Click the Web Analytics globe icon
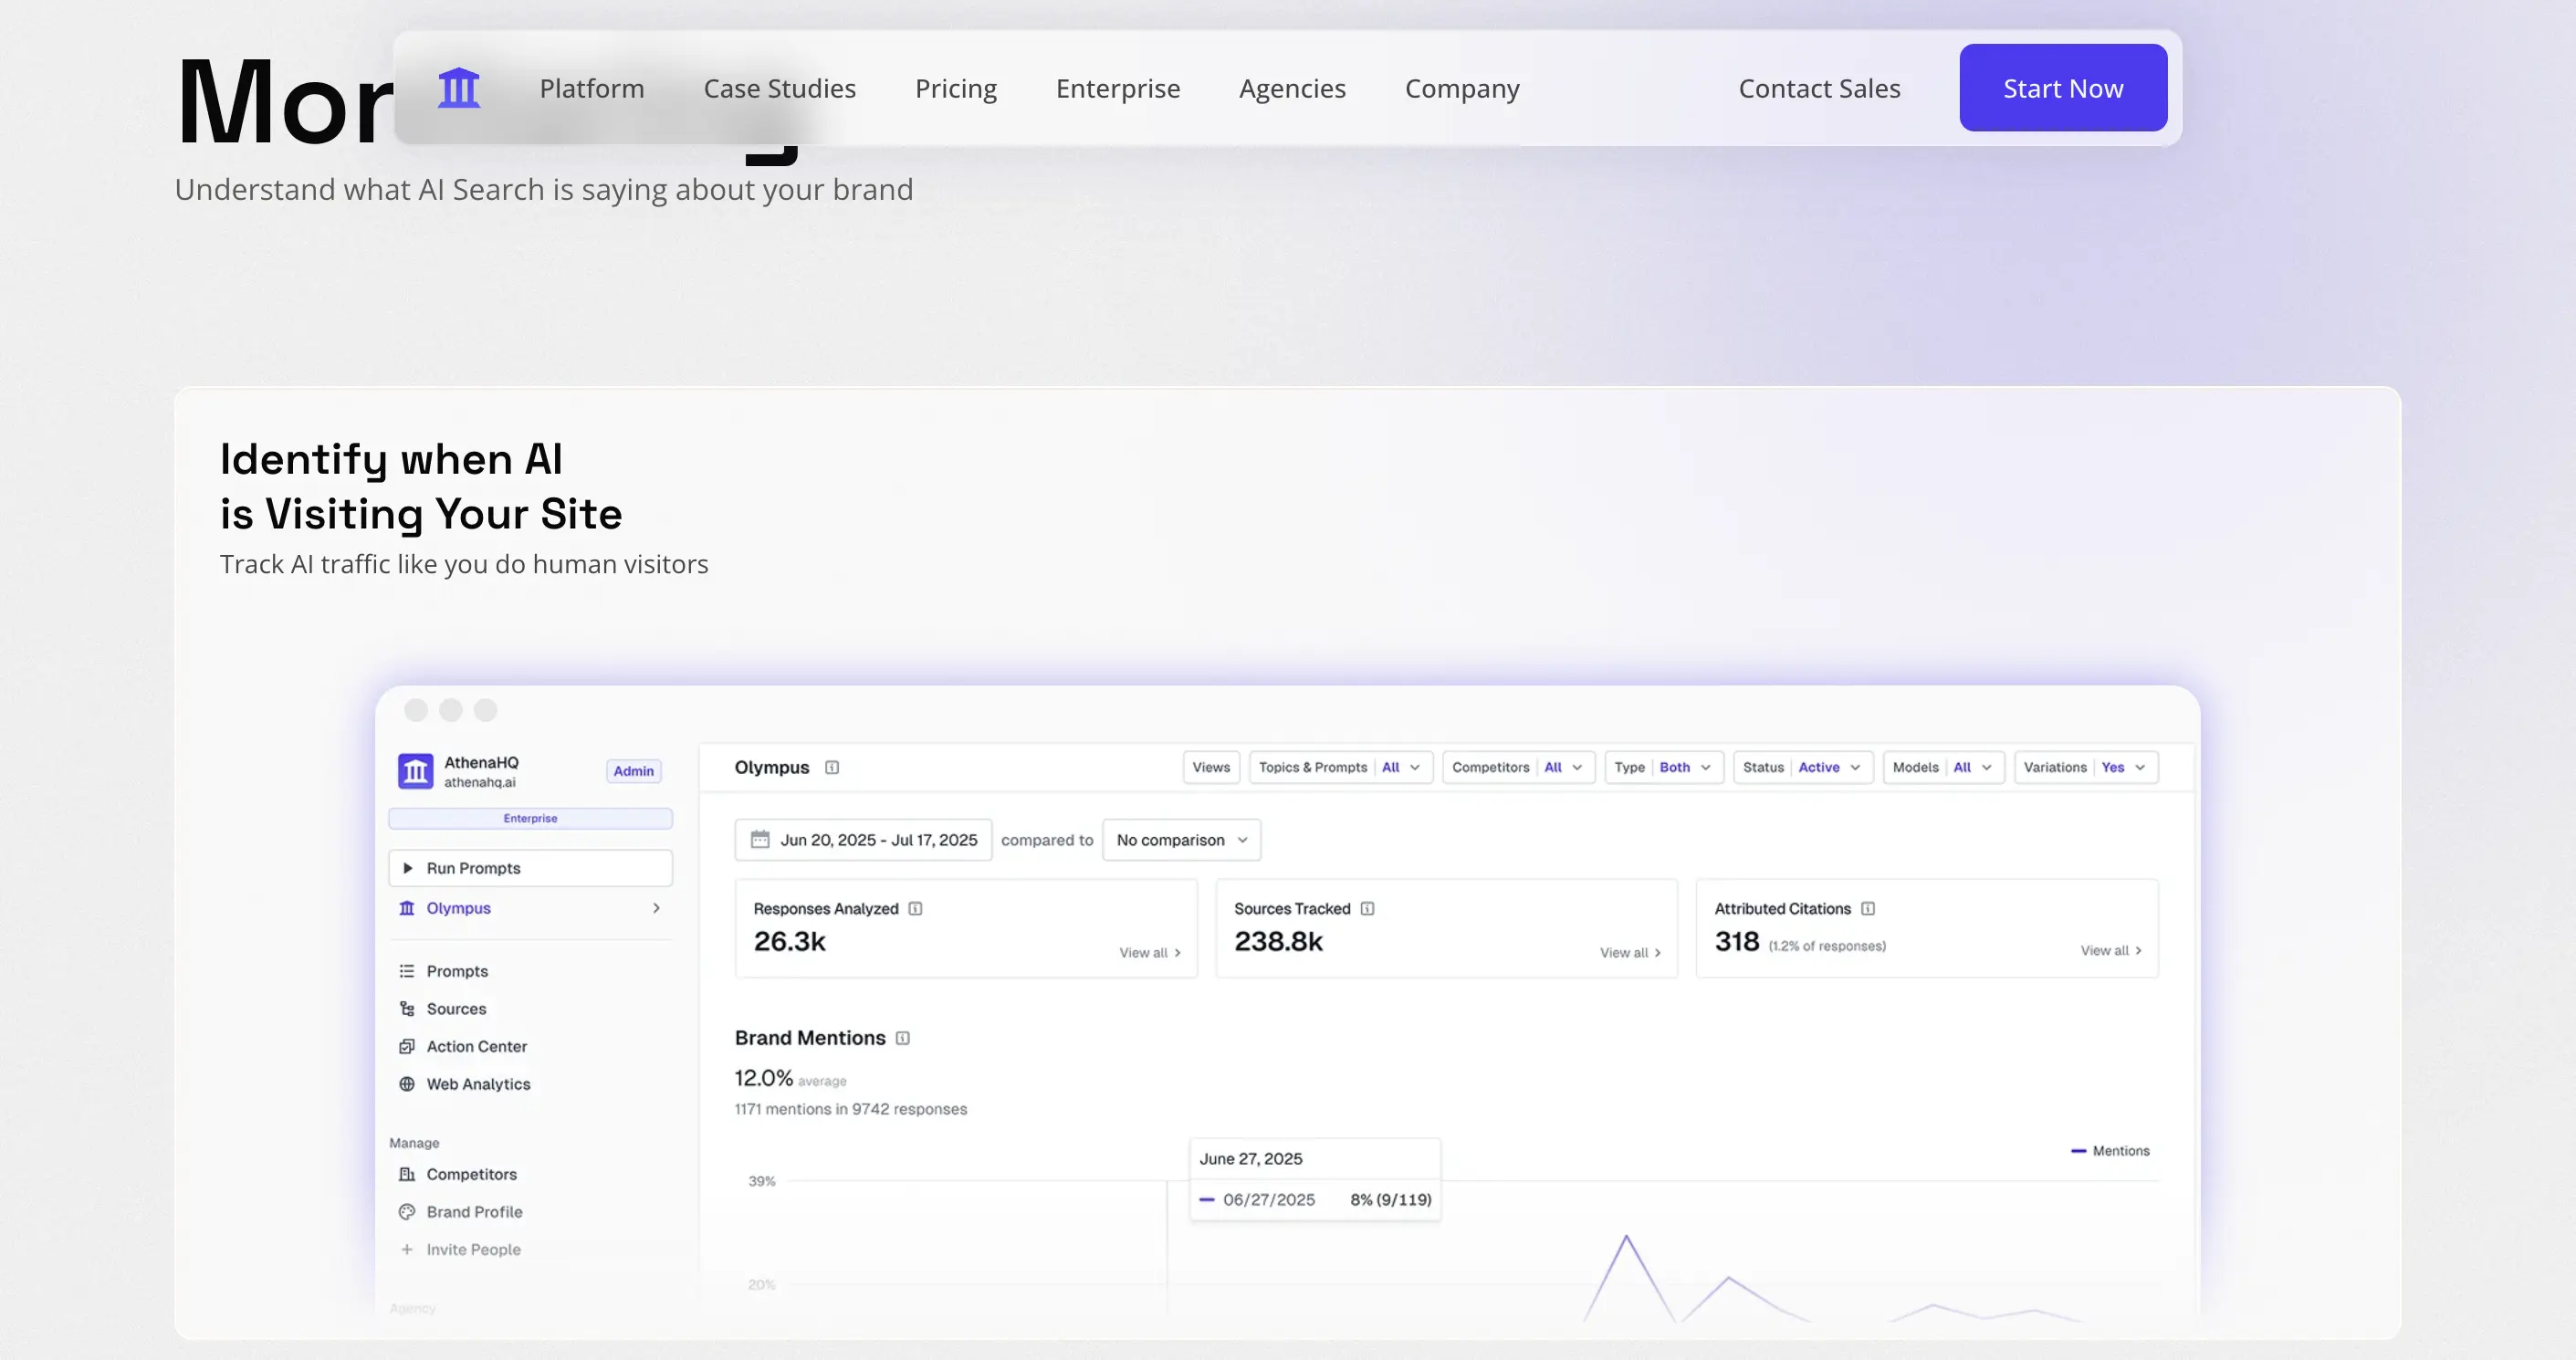The height and width of the screenshot is (1360, 2576). (x=407, y=1084)
